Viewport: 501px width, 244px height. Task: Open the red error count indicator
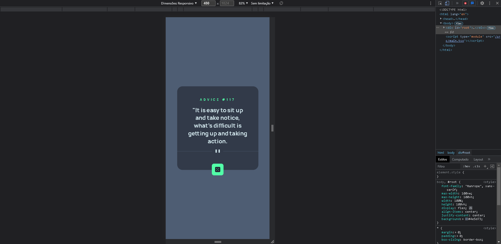tap(465, 3)
